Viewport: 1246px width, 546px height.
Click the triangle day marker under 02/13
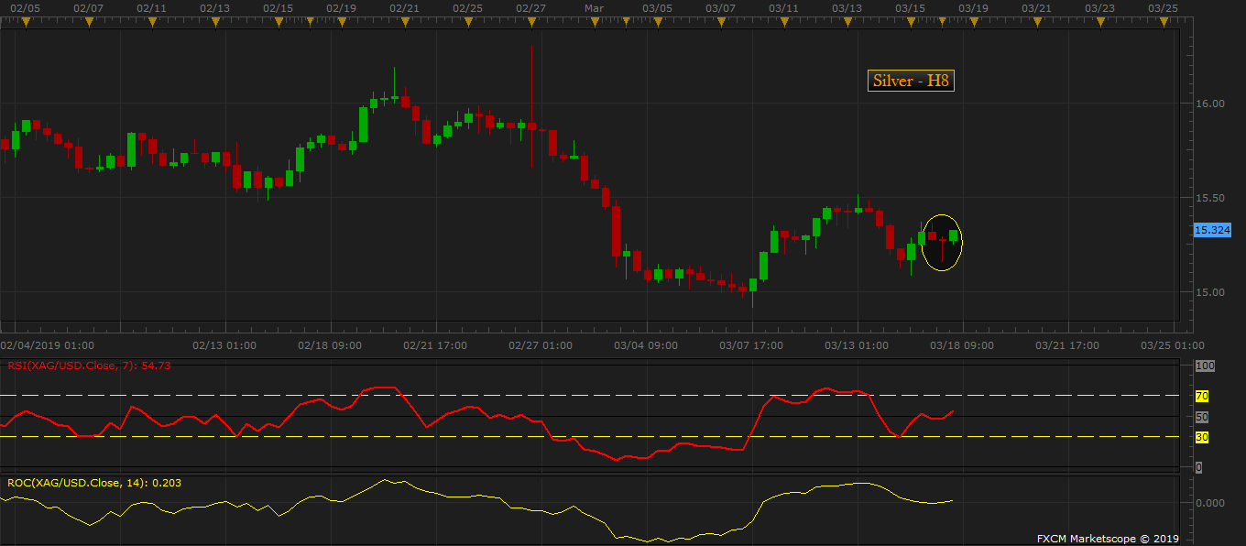click(215, 23)
